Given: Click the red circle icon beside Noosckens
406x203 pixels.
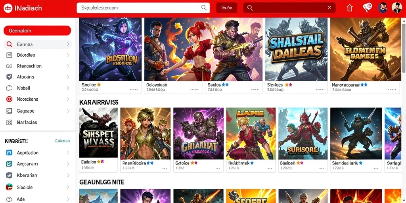Looking at the screenshot, I should click(9, 99).
